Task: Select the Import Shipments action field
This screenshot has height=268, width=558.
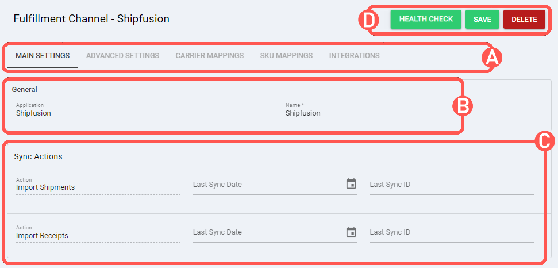Action: [x=98, y=185]
